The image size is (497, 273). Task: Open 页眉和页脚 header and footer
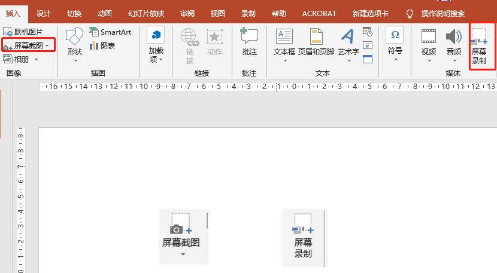tap(316, 42)
